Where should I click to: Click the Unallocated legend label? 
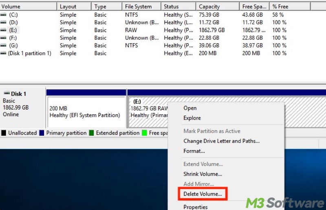(x=22, y=133)
